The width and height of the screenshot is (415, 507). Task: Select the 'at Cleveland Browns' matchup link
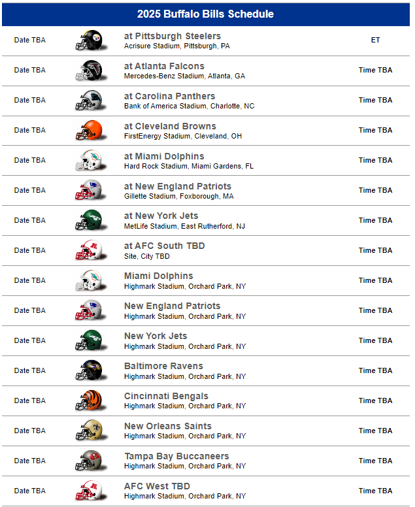click(170, 126)
